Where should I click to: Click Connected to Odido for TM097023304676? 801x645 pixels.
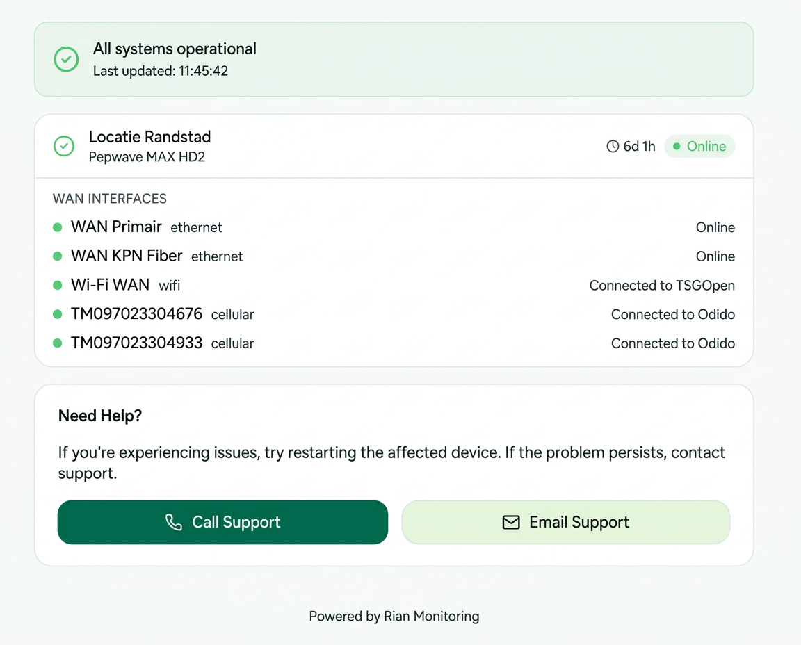673,314
